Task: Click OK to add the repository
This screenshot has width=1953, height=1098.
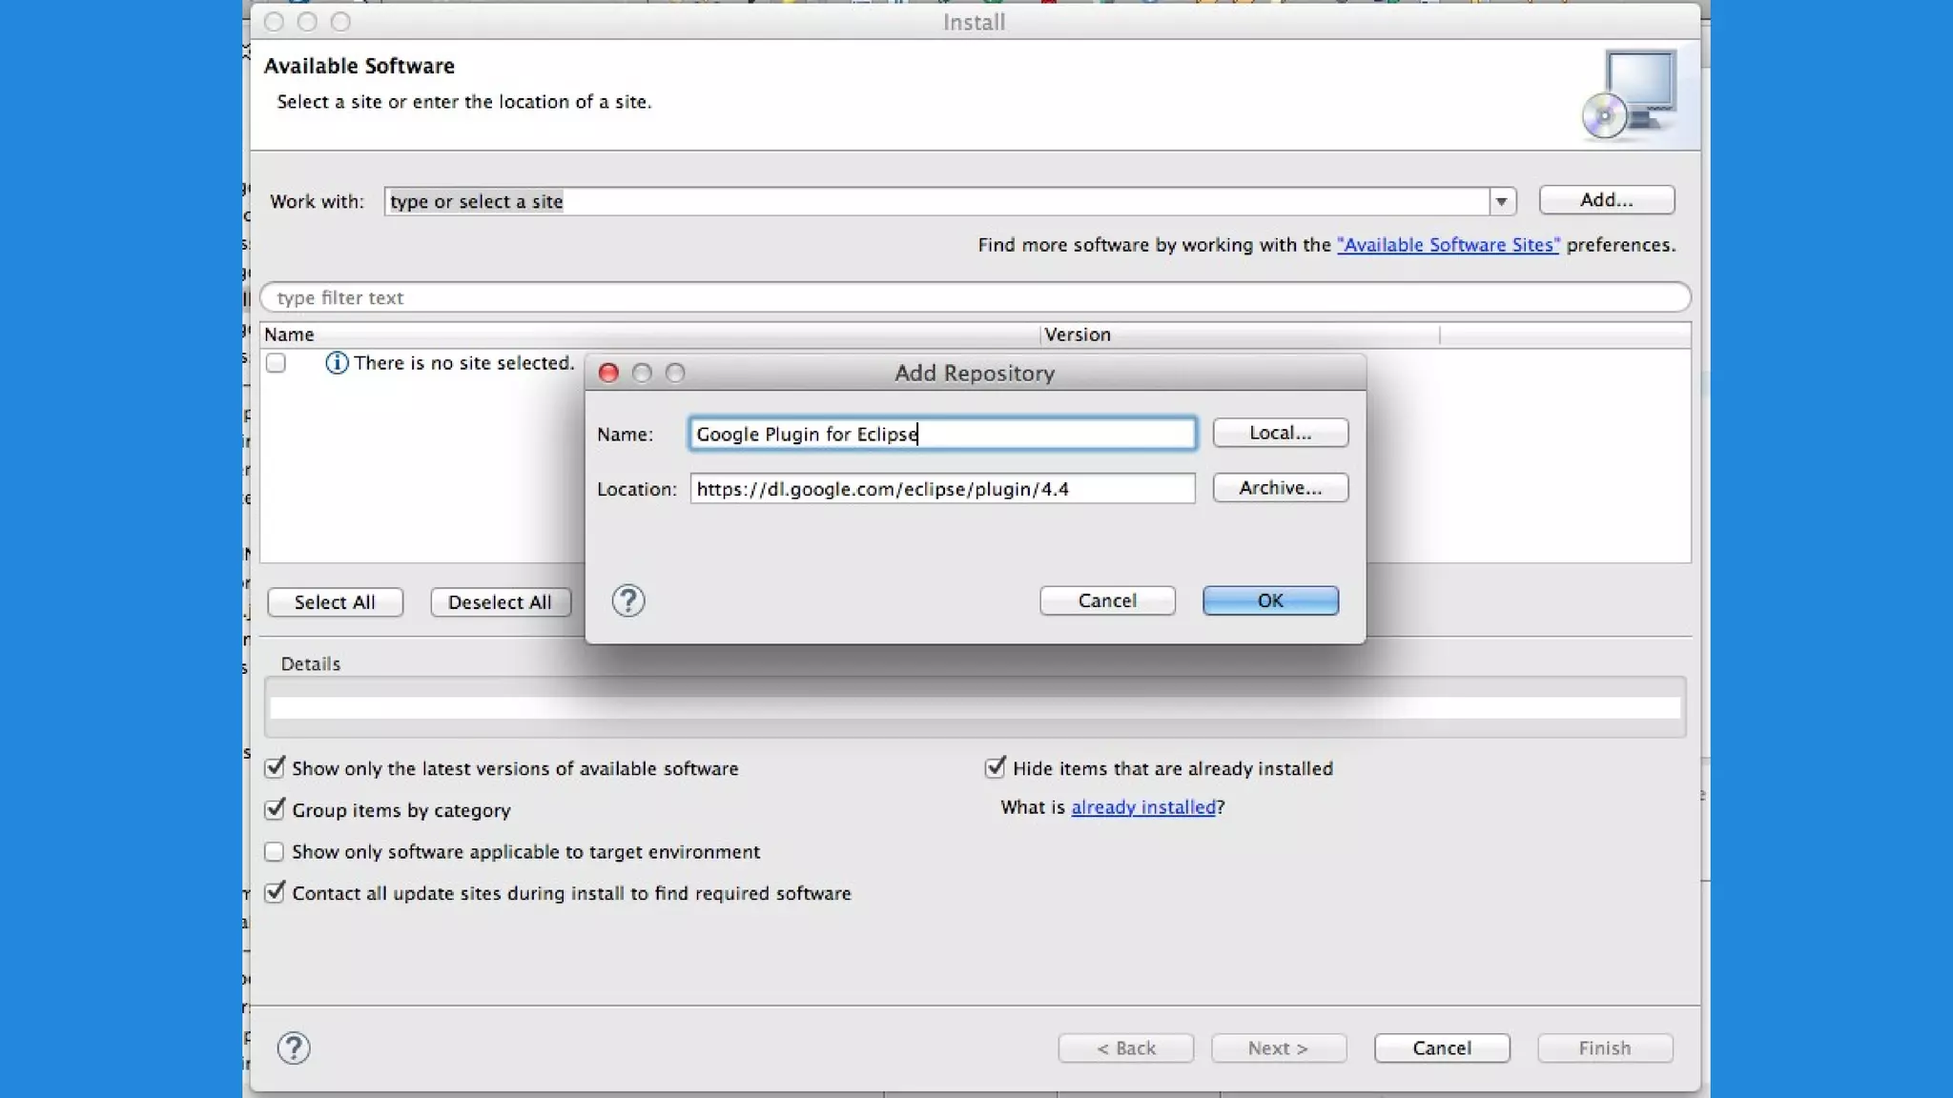Action: tap(1270, 600)
